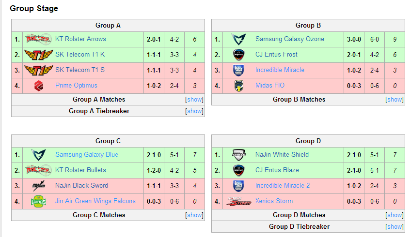
Task: Expand Group C Matches
Action: (194, 215)
